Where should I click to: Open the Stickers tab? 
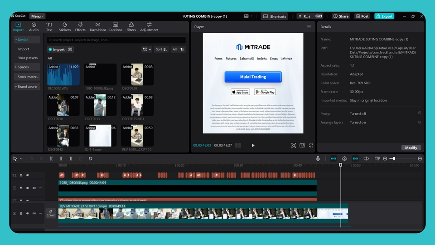(65, 27)
